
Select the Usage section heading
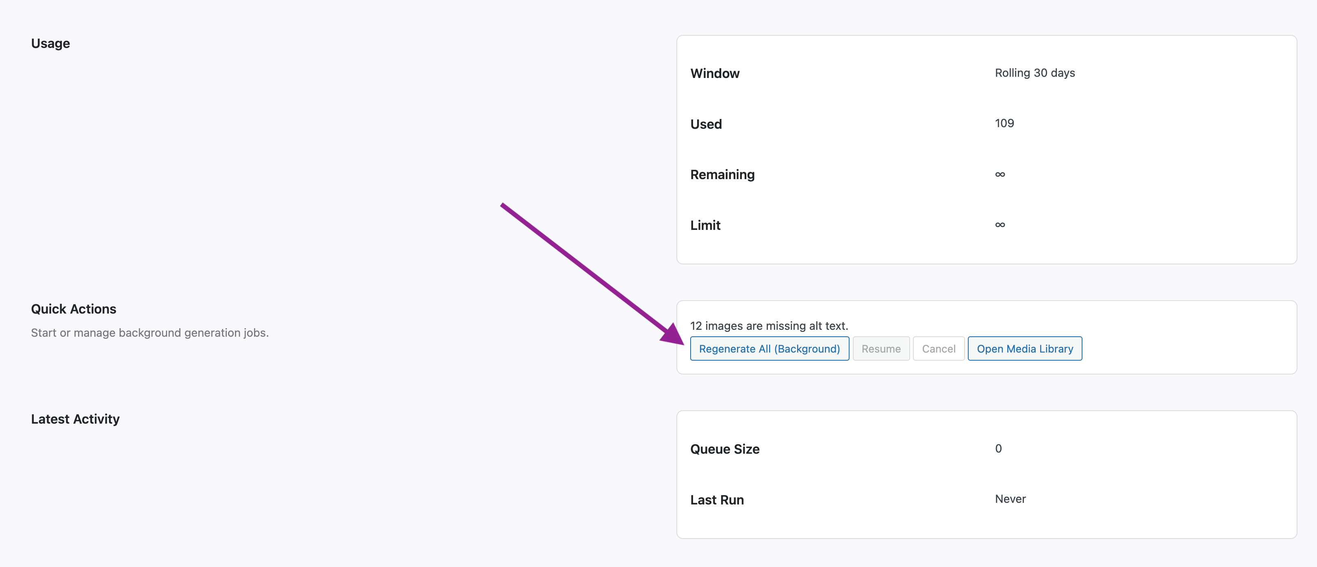(50, 43)
